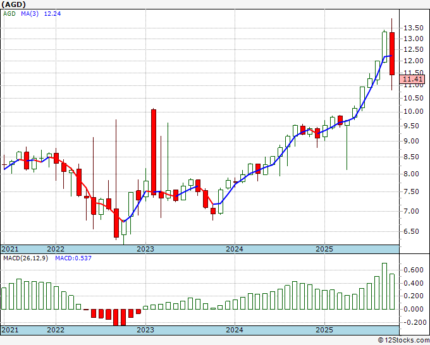Click the latest red candlestick at chart's right end
430x345 pixels.
[x=392, y=54]
